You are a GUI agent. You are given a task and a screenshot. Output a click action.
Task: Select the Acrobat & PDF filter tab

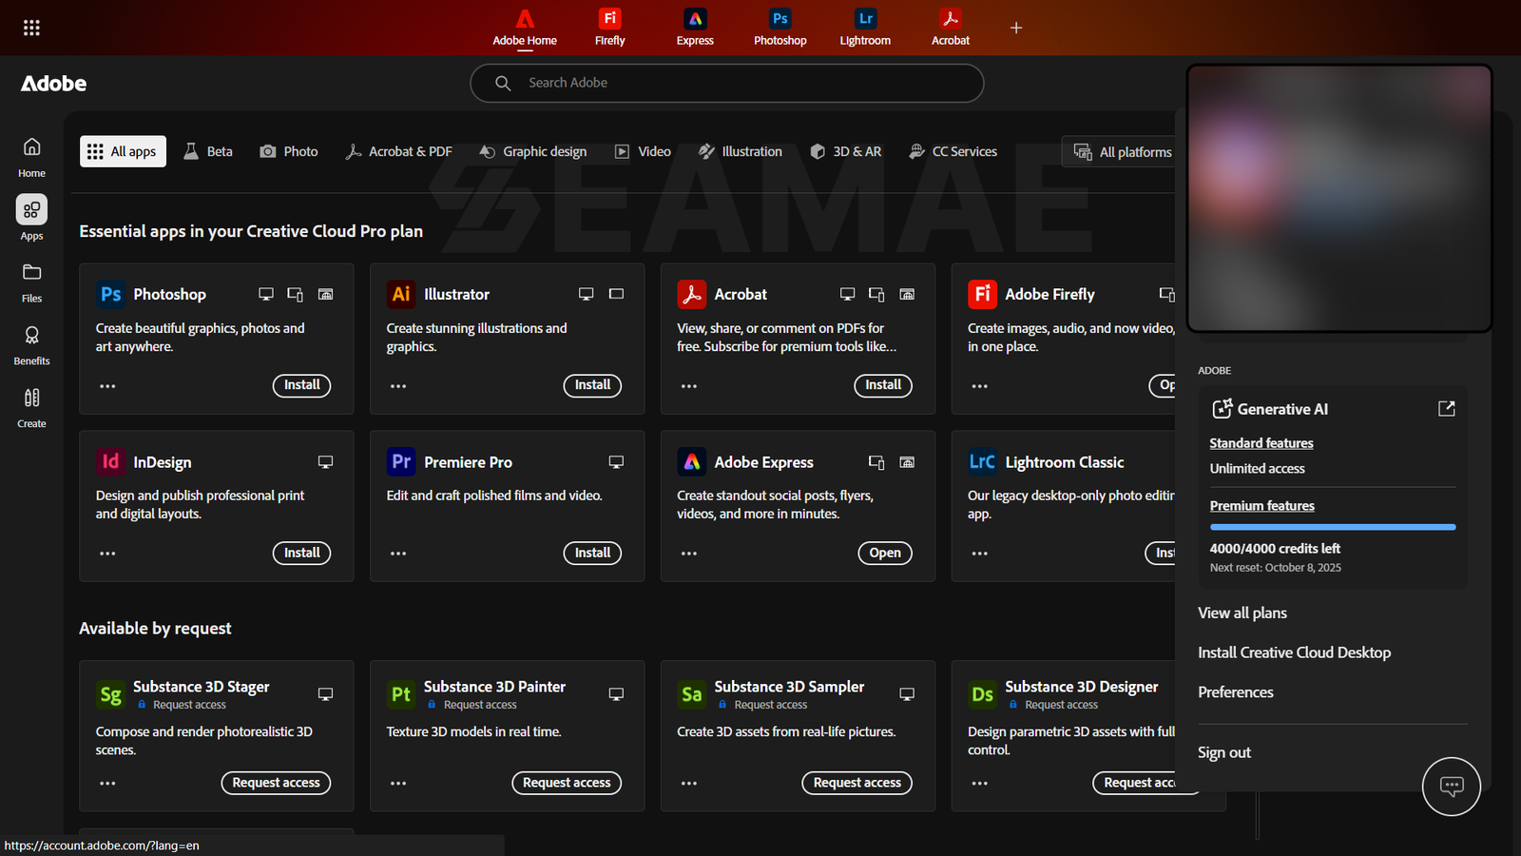coord(398,151)
